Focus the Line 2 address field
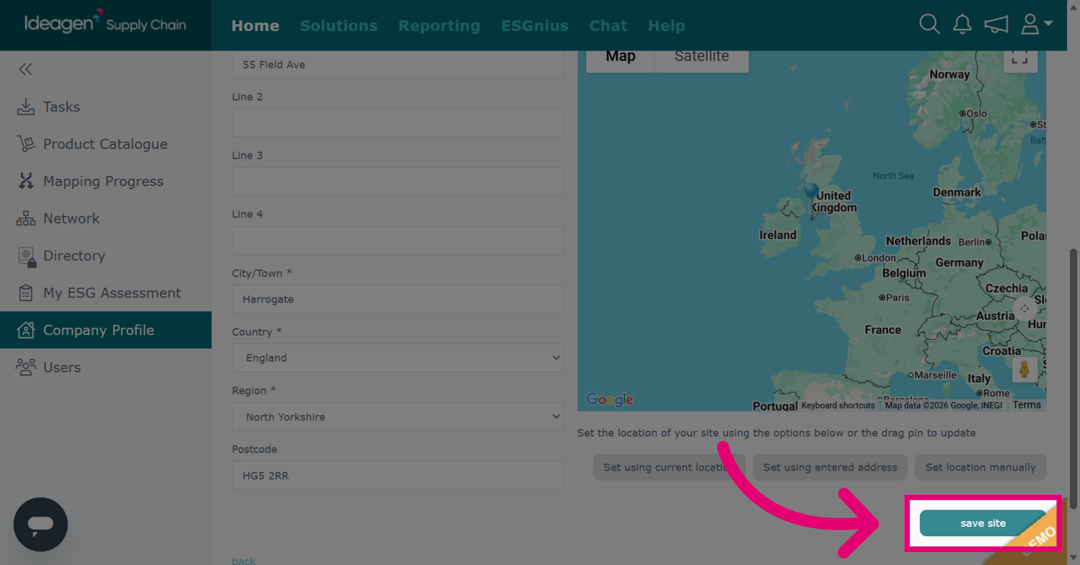The image size is (1080, 565). click(398, 123)
